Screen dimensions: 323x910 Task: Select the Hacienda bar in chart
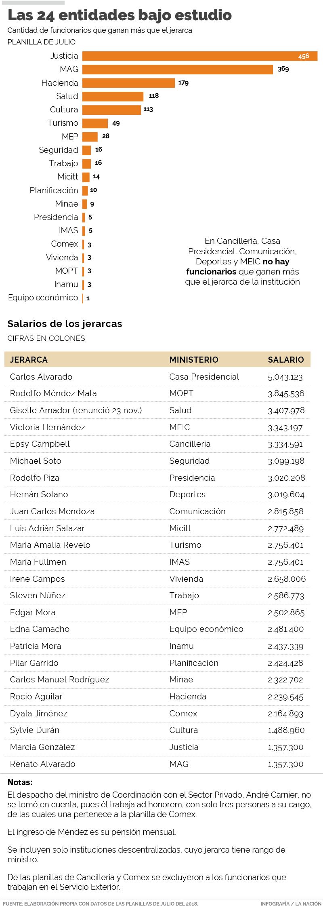128,83
